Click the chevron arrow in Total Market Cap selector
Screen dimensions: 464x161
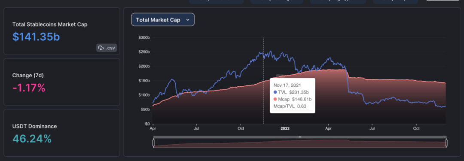click(188, 20)
